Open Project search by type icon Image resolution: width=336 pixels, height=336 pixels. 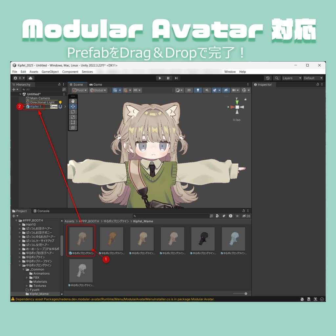[x=218, y=216]
